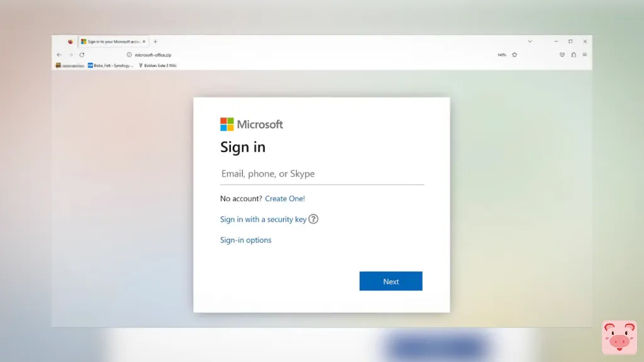Open a new tab with the plus button
Image resolution: width=644 pixels, height=362 pixels.
click(155, 41)
